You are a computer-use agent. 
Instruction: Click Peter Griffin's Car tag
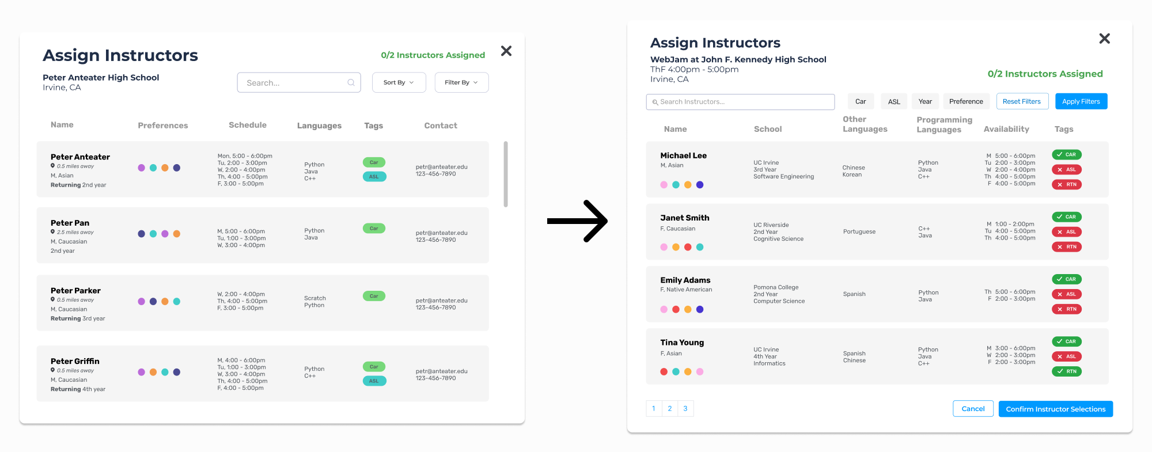click(x=374, y=367)
